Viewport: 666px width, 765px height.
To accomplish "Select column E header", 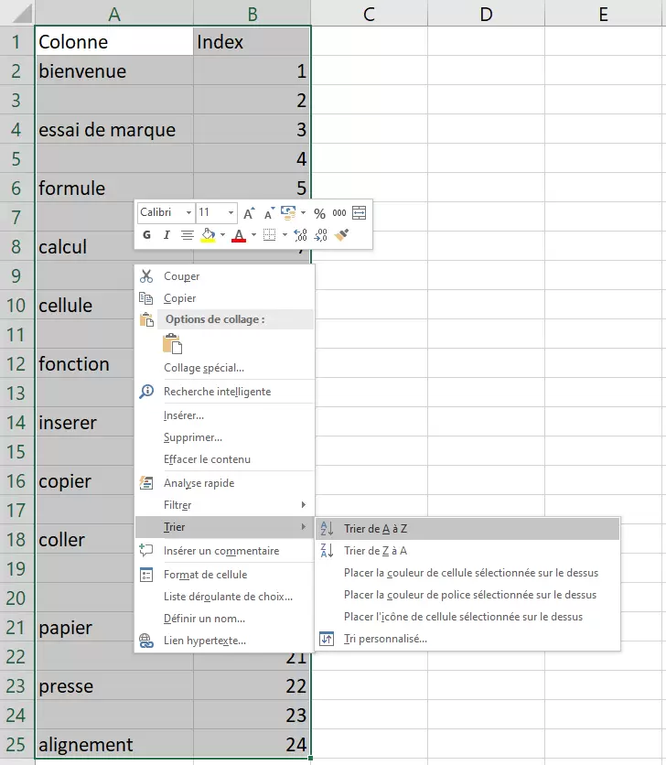I will click(x=605, y=13).
